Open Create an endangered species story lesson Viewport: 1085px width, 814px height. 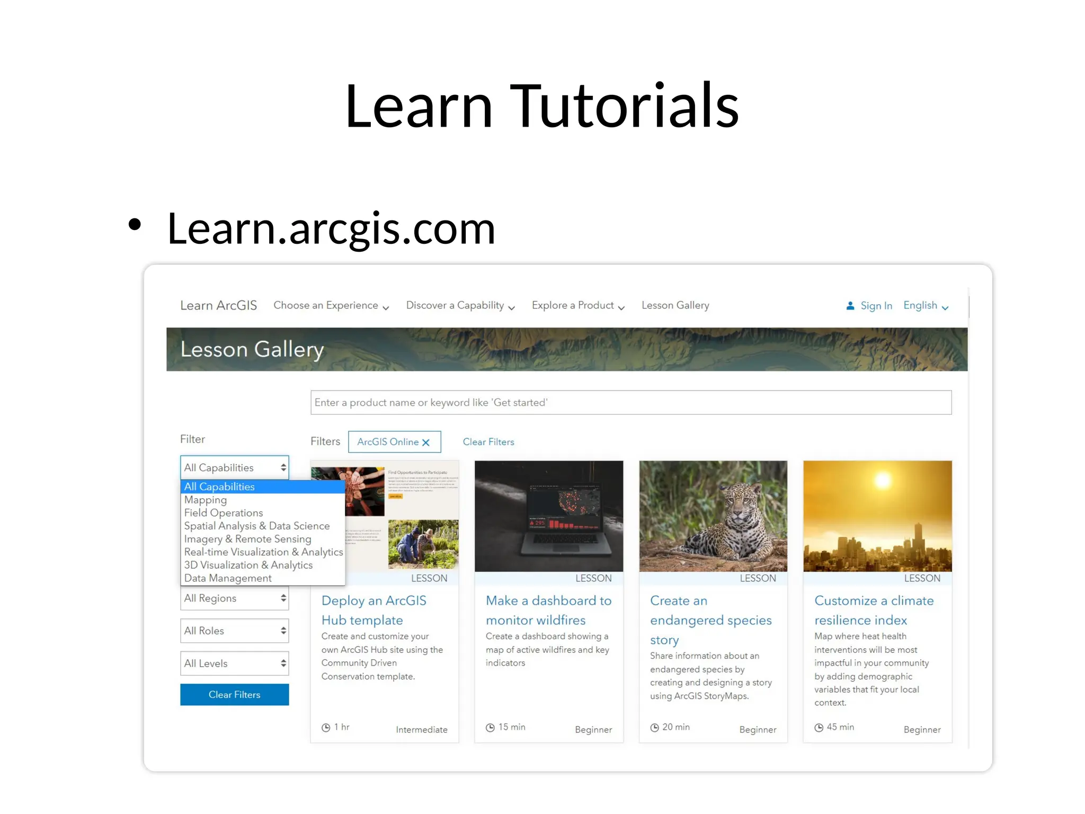711,620
